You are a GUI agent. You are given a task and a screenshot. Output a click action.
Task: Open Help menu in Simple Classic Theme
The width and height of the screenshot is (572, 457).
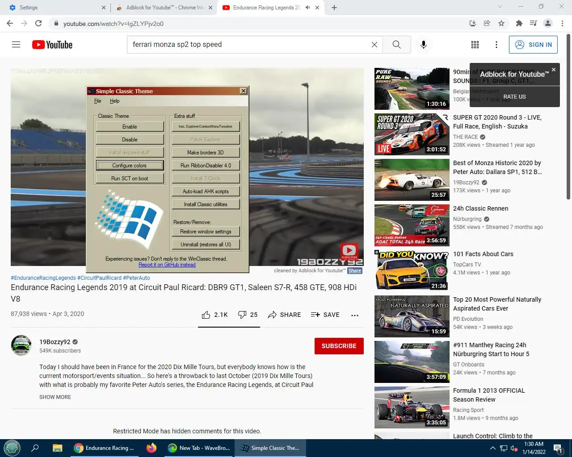coord(114,101)
